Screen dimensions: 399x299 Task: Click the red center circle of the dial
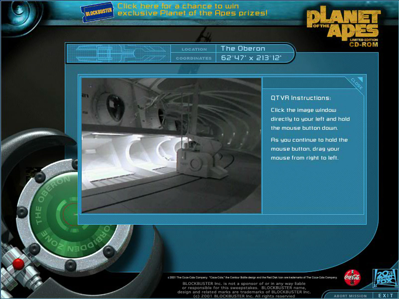[71, 214]
